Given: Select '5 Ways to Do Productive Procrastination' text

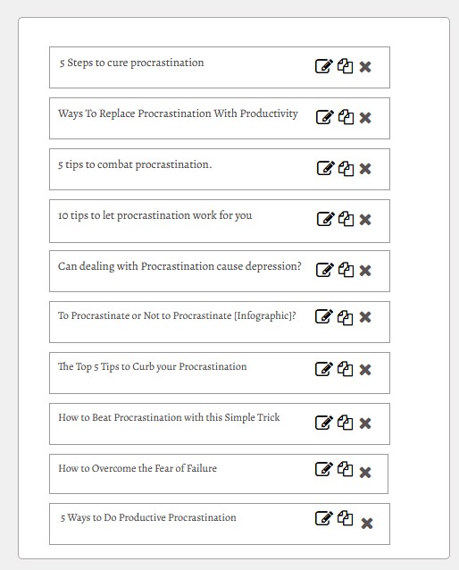Looking at the screenshot, I should pos(148,517).
